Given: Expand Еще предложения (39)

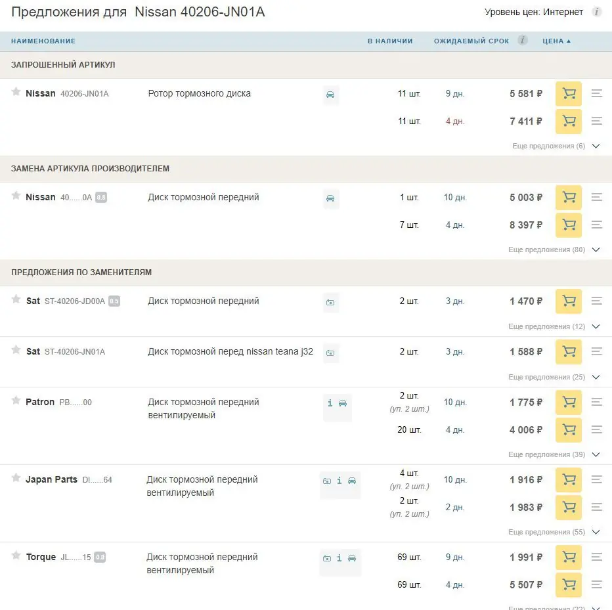Looking at the screenshot, I should coord(554,454).
